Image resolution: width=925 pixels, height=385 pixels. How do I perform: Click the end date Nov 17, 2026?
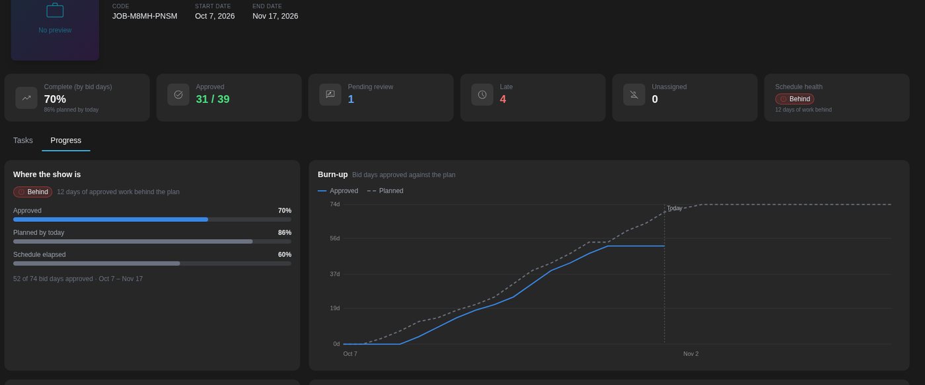click(276, 16)
